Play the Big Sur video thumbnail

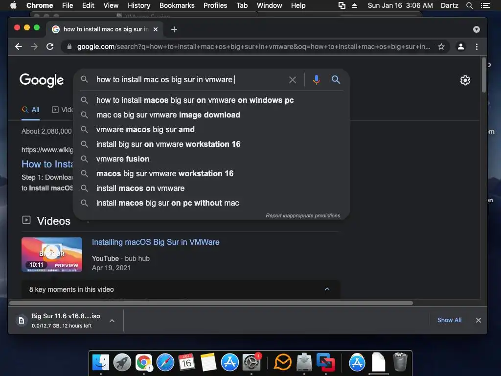click(52, 255)
